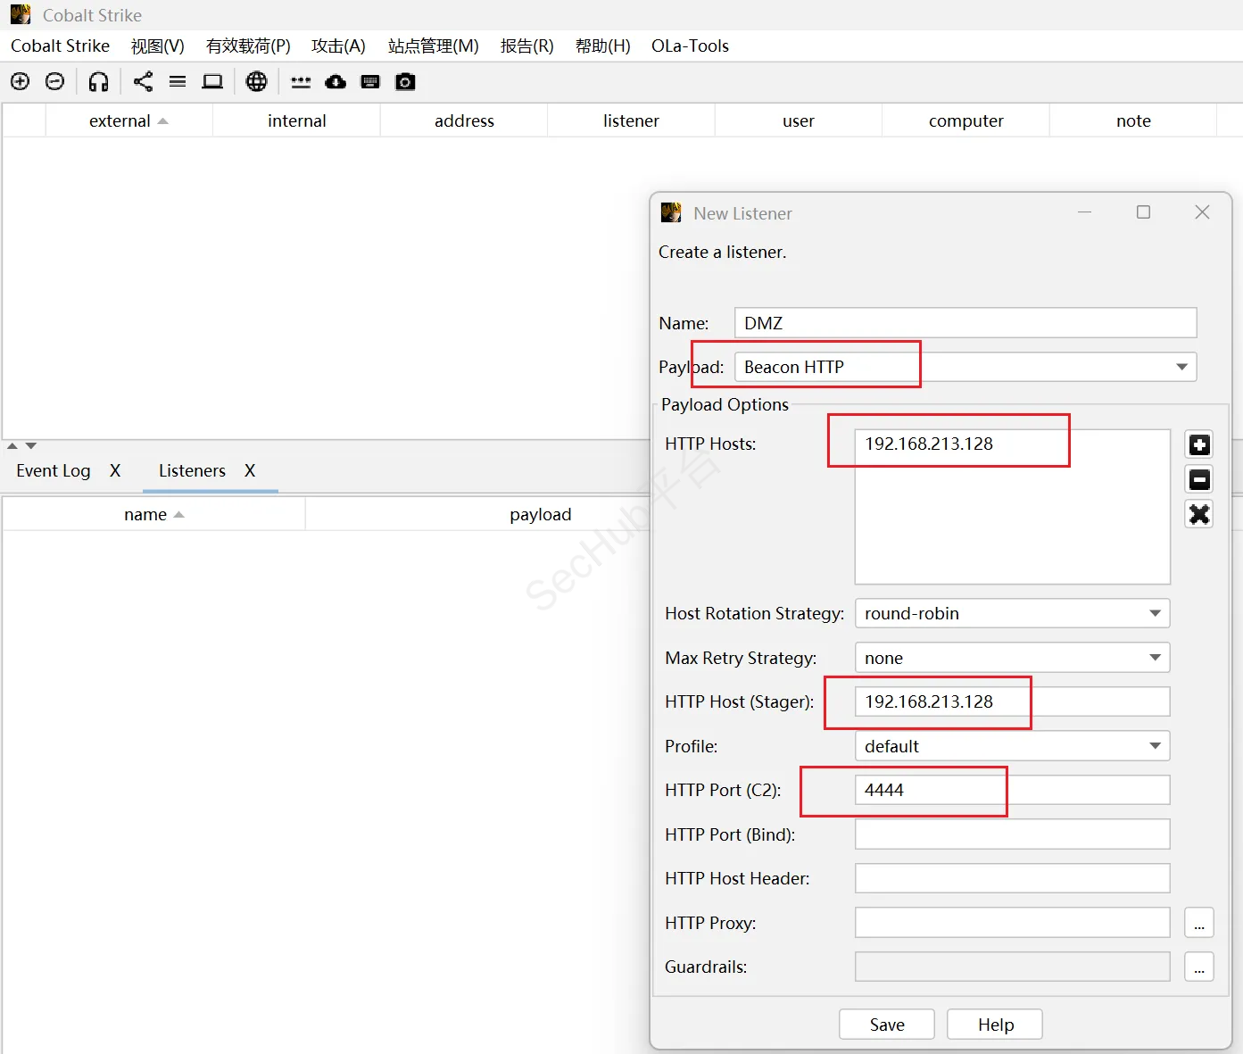Click the HTTP Host (Stager) field
The height and width of the screenshot is (1054, 1243).
1012,701
